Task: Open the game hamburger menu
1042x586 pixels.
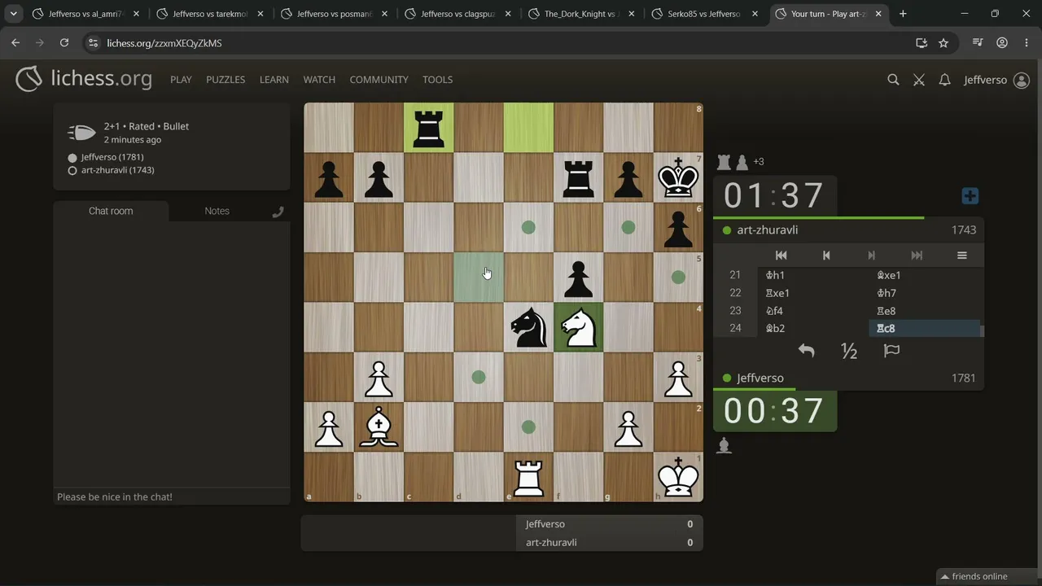Action: pyautogui.click(x=961, y=256)
